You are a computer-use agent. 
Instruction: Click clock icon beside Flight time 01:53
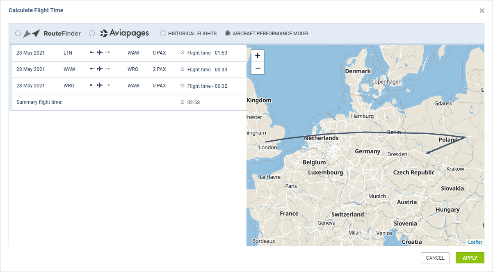(x=183, y=53)
